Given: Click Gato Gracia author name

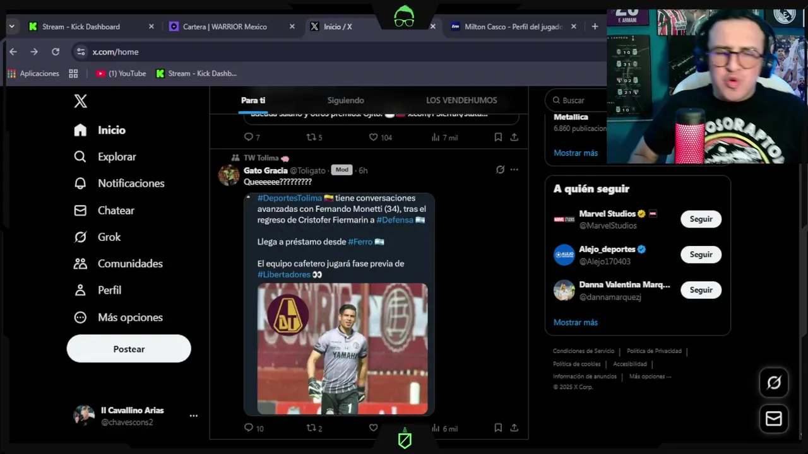Looking at the screenshot, I should [x=266, y=170].
